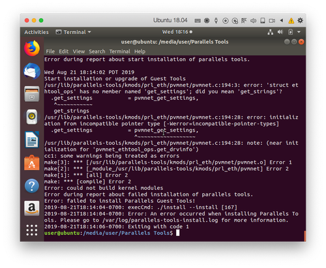Viewport: 326px width, 268px height.
Task: Click 'Error: failed to install Parallels Guest Tools!' line
Action: pos(119,201)
